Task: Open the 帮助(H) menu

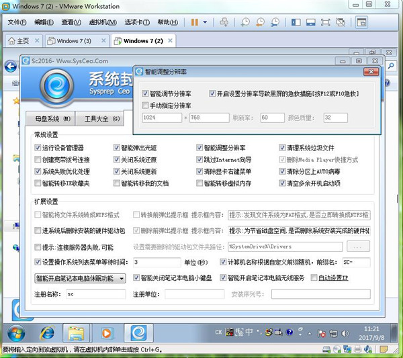Action: [167, 22]
